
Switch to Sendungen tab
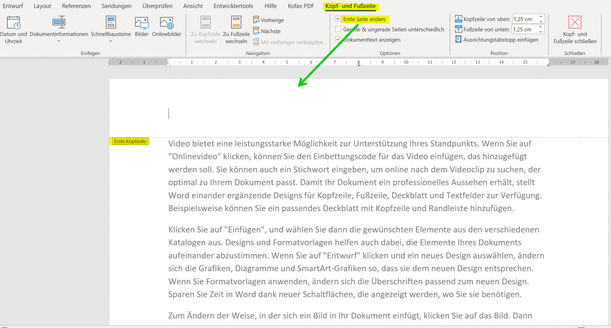click(116, 6)
